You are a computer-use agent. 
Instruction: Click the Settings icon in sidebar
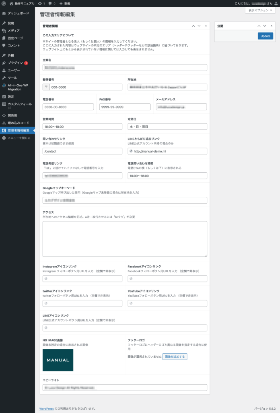pyautogui.click(x=4, y=97)
